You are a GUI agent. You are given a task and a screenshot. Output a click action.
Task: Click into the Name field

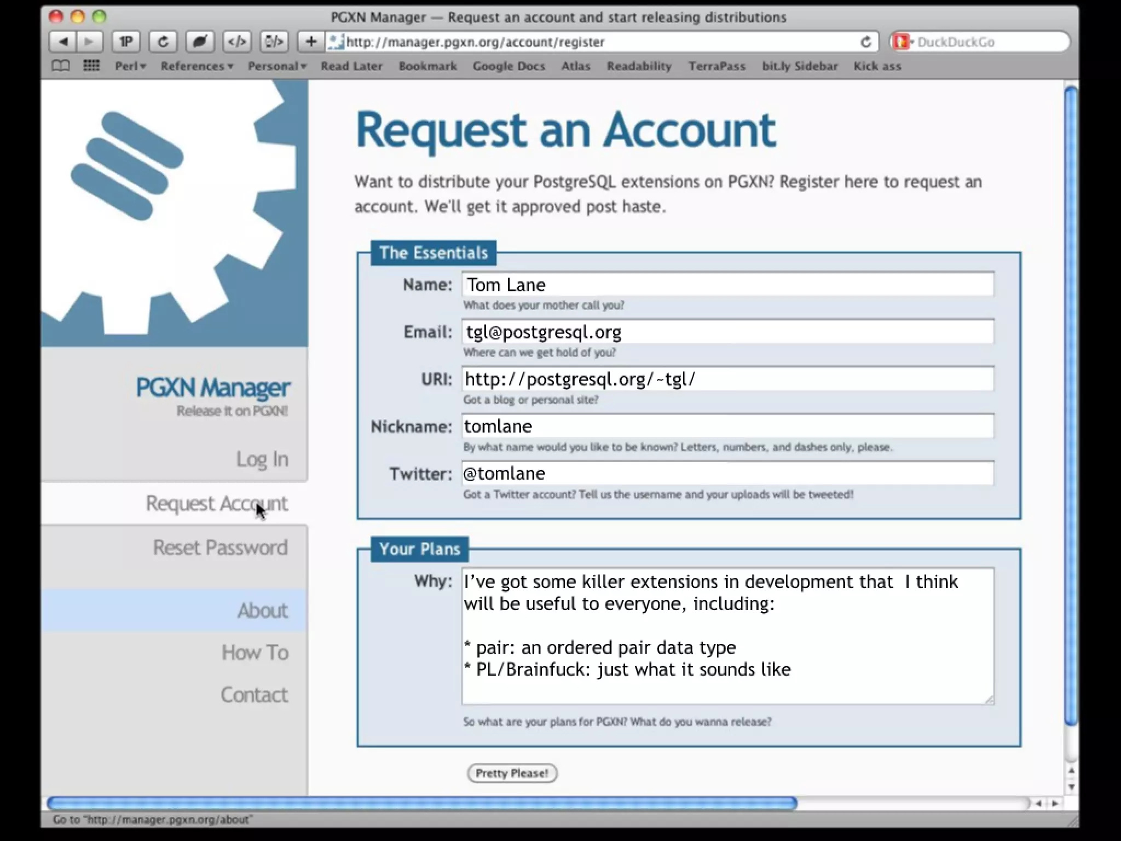coord(727,285)
